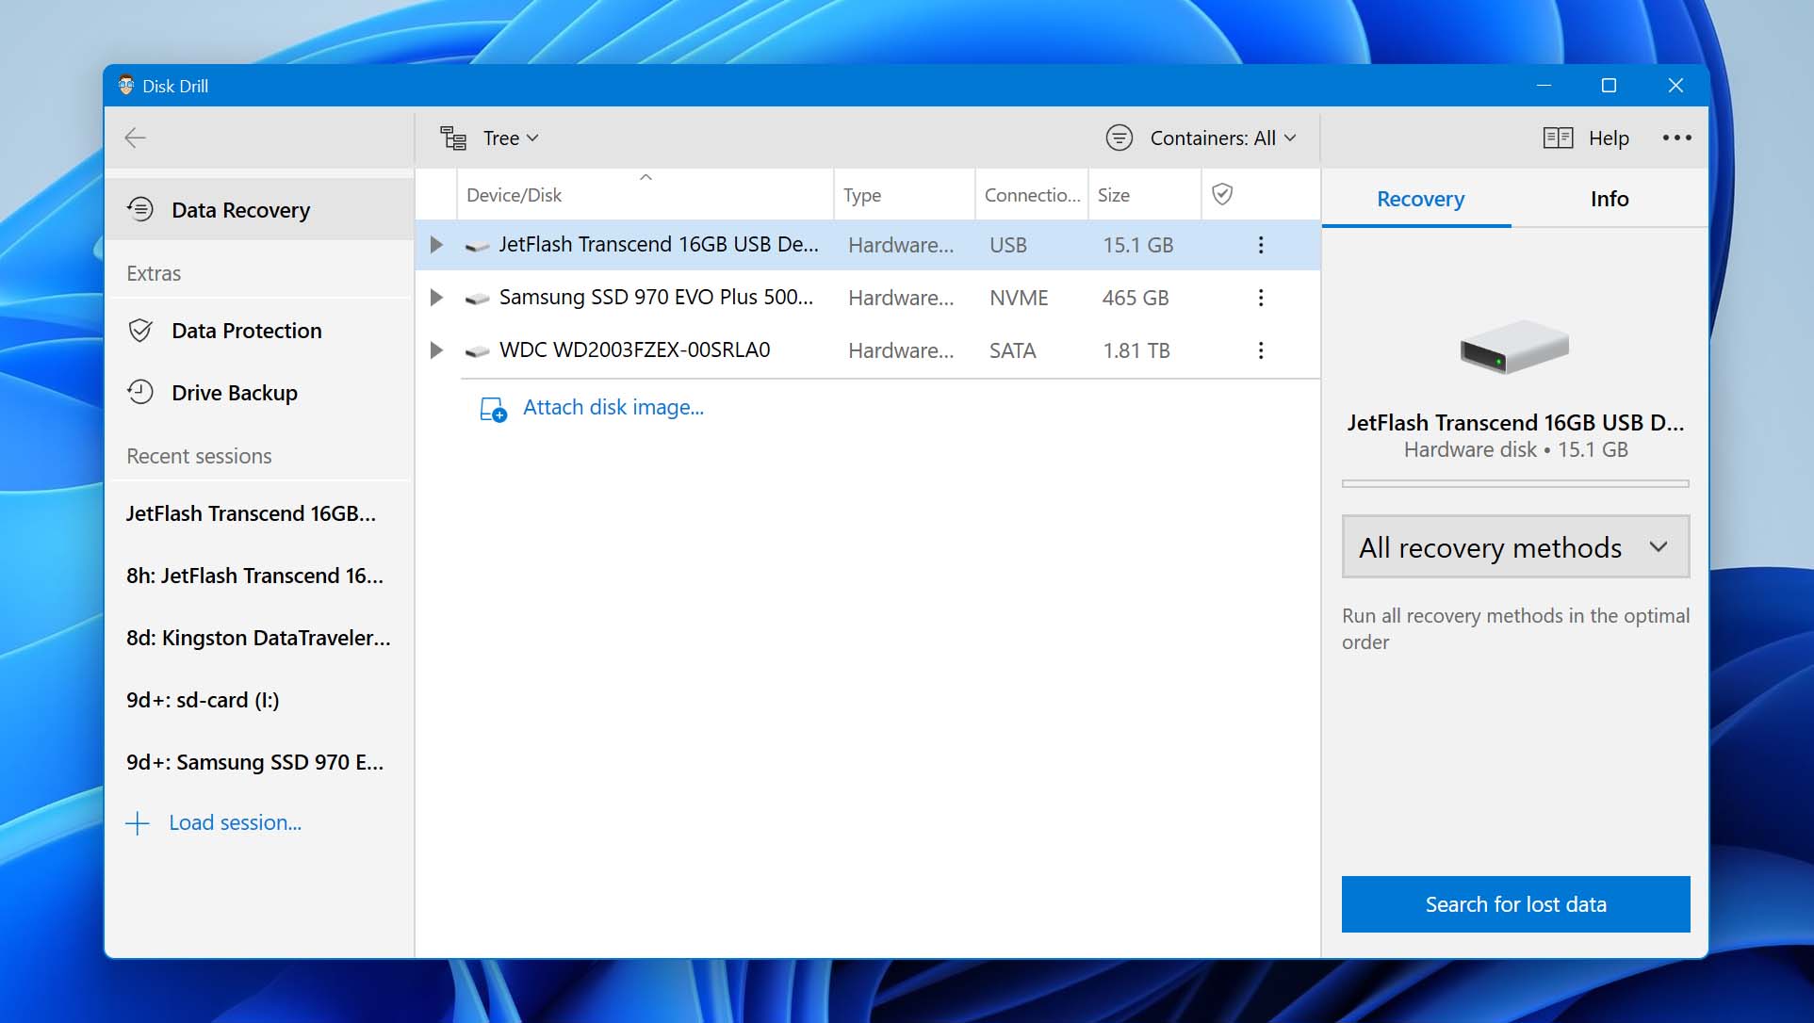Open WDC WD2003FZEX row kebab menu

(1261, 351)
